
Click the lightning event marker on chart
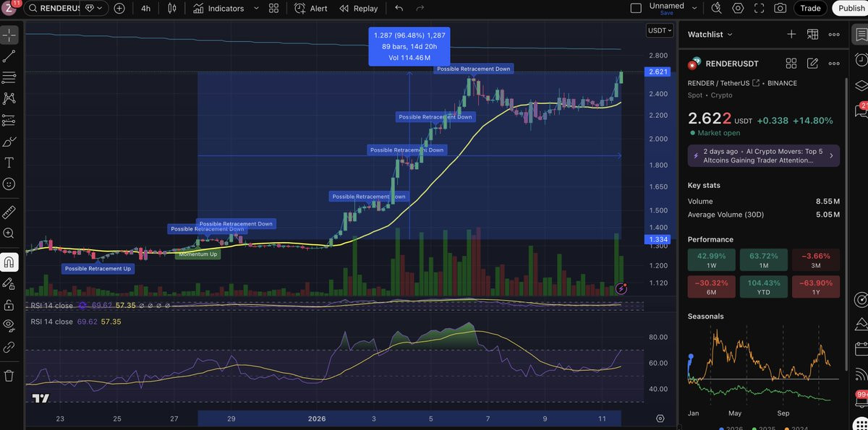click(621, 288)
